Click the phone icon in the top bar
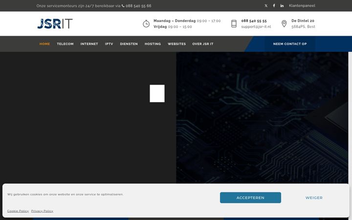The image size is (352, 220). (123, 6)
